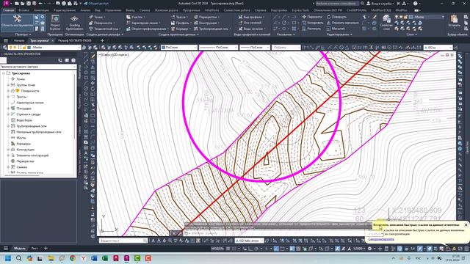Open the ПоЦвету plot style dropdown
470x264 pixels.
point(286,47)
